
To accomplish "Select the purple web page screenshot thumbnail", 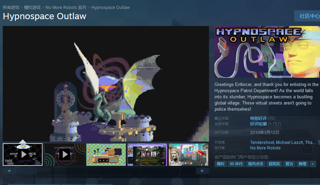I will [147, 154].
